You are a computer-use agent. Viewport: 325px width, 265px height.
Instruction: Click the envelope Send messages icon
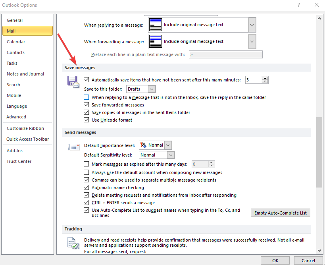coord(73,147)
